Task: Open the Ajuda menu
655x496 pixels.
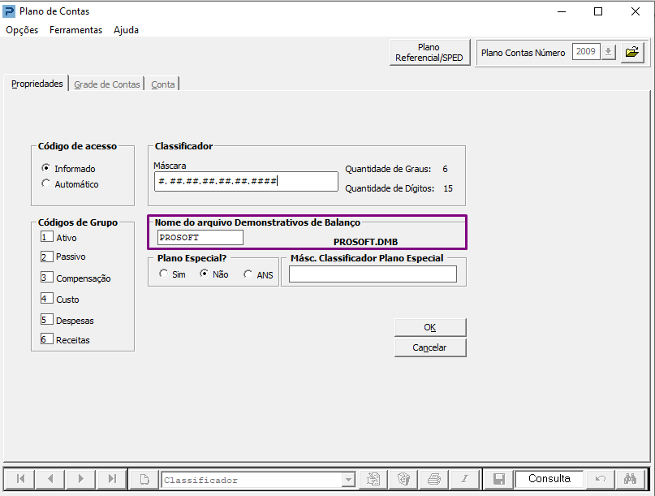Action: tap(126, 30)
